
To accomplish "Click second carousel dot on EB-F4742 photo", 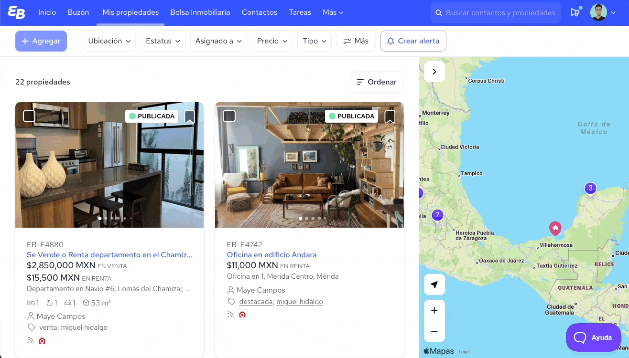I will click(307, 218).
